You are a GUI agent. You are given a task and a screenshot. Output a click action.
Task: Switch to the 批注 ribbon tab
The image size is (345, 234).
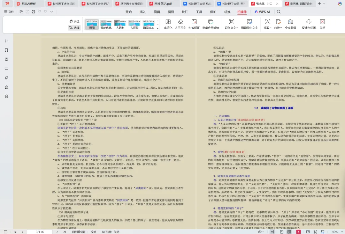(x=185, y=12)
